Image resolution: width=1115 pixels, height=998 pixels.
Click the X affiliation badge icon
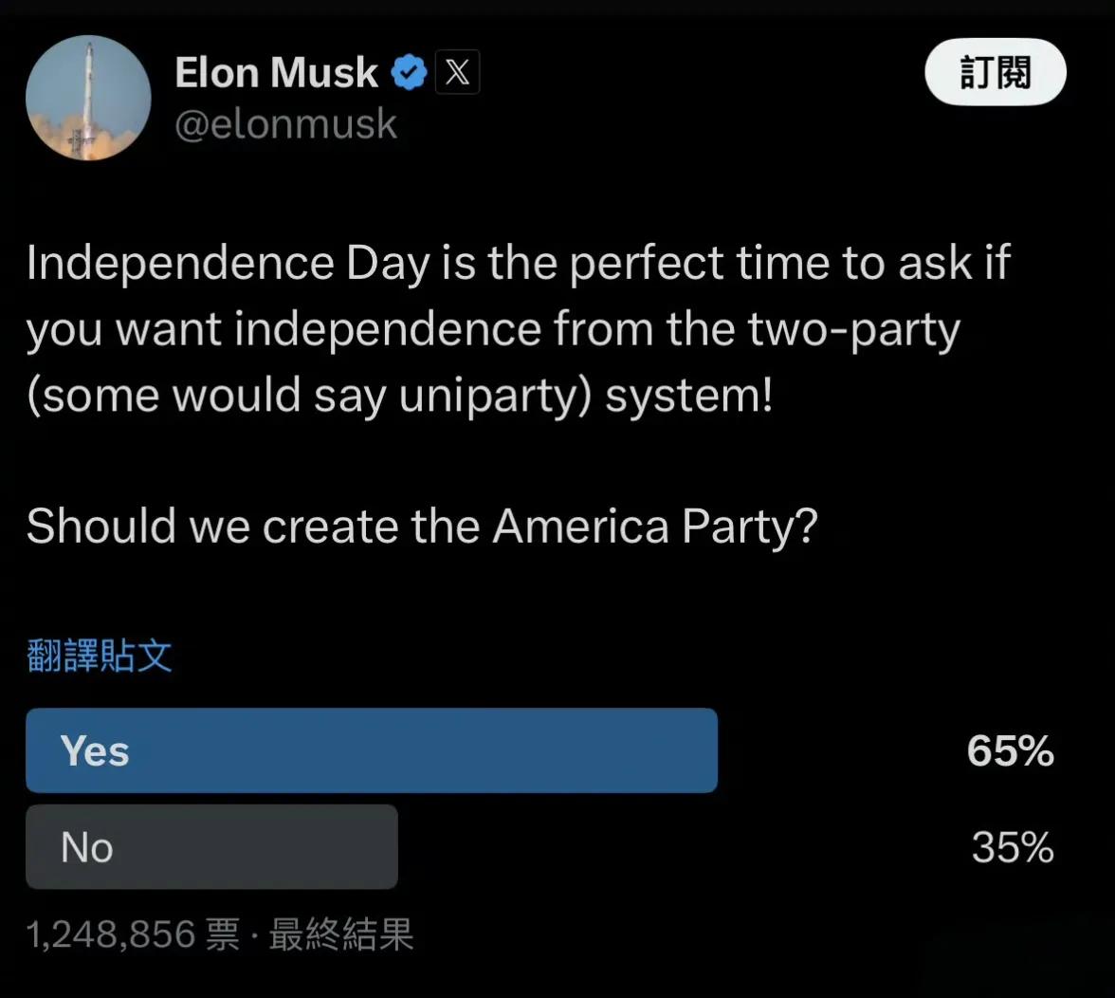457,72
